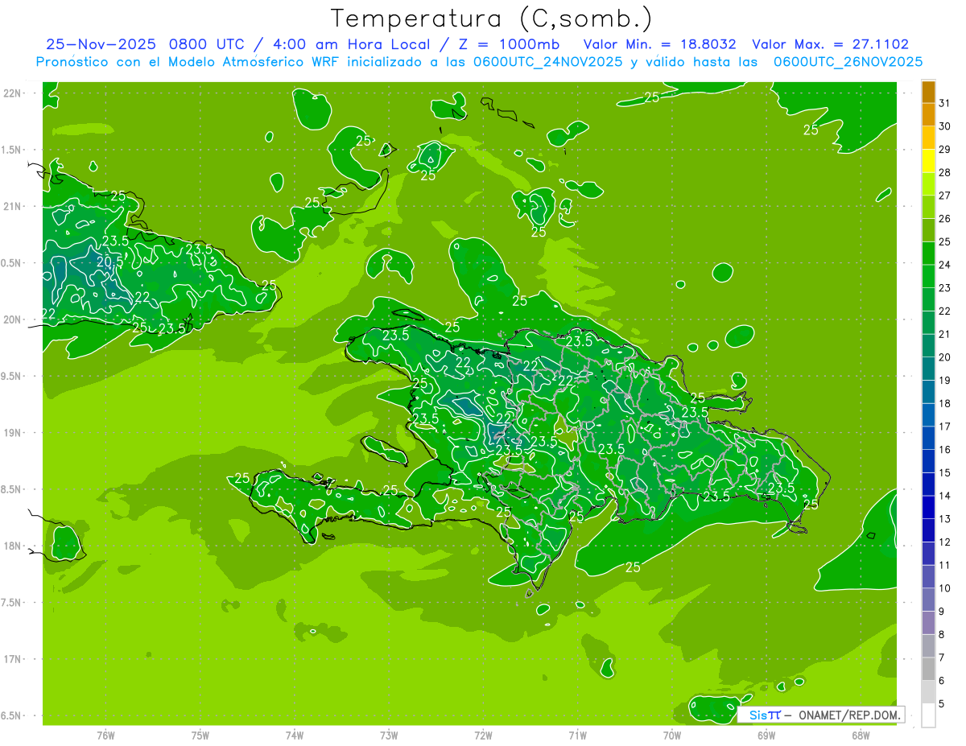This screenshot has width=966, height=746.
Task: Click the dark orange swatch above legend 31
Action: pos(928,92)
